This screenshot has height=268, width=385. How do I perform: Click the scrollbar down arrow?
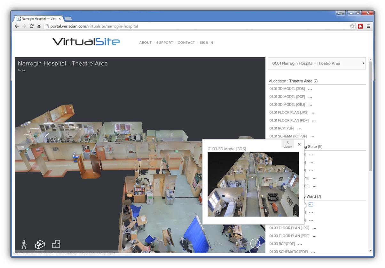[x=370, y=251]
